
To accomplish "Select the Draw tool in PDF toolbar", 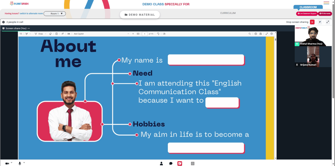I will [x=39, y=34].
